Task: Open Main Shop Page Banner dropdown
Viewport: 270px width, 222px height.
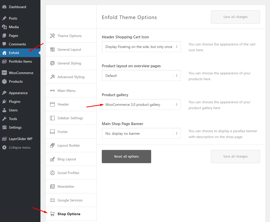Action: (x=141, y=133)
